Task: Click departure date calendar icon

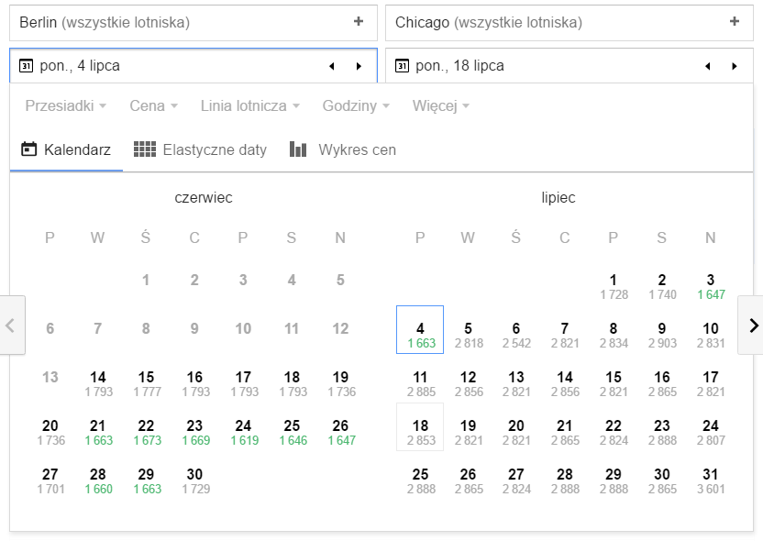Action: [x=26, y=66]
